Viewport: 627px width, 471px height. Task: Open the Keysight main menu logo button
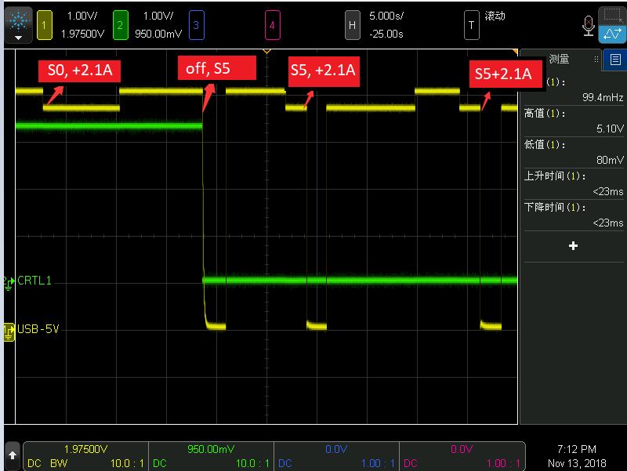coord(18,25)
